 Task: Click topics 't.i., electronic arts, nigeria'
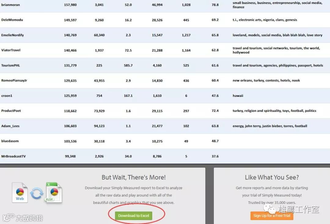click(x=265, y=20)
